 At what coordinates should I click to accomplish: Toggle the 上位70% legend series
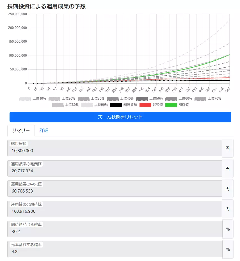tap(208, 99)
